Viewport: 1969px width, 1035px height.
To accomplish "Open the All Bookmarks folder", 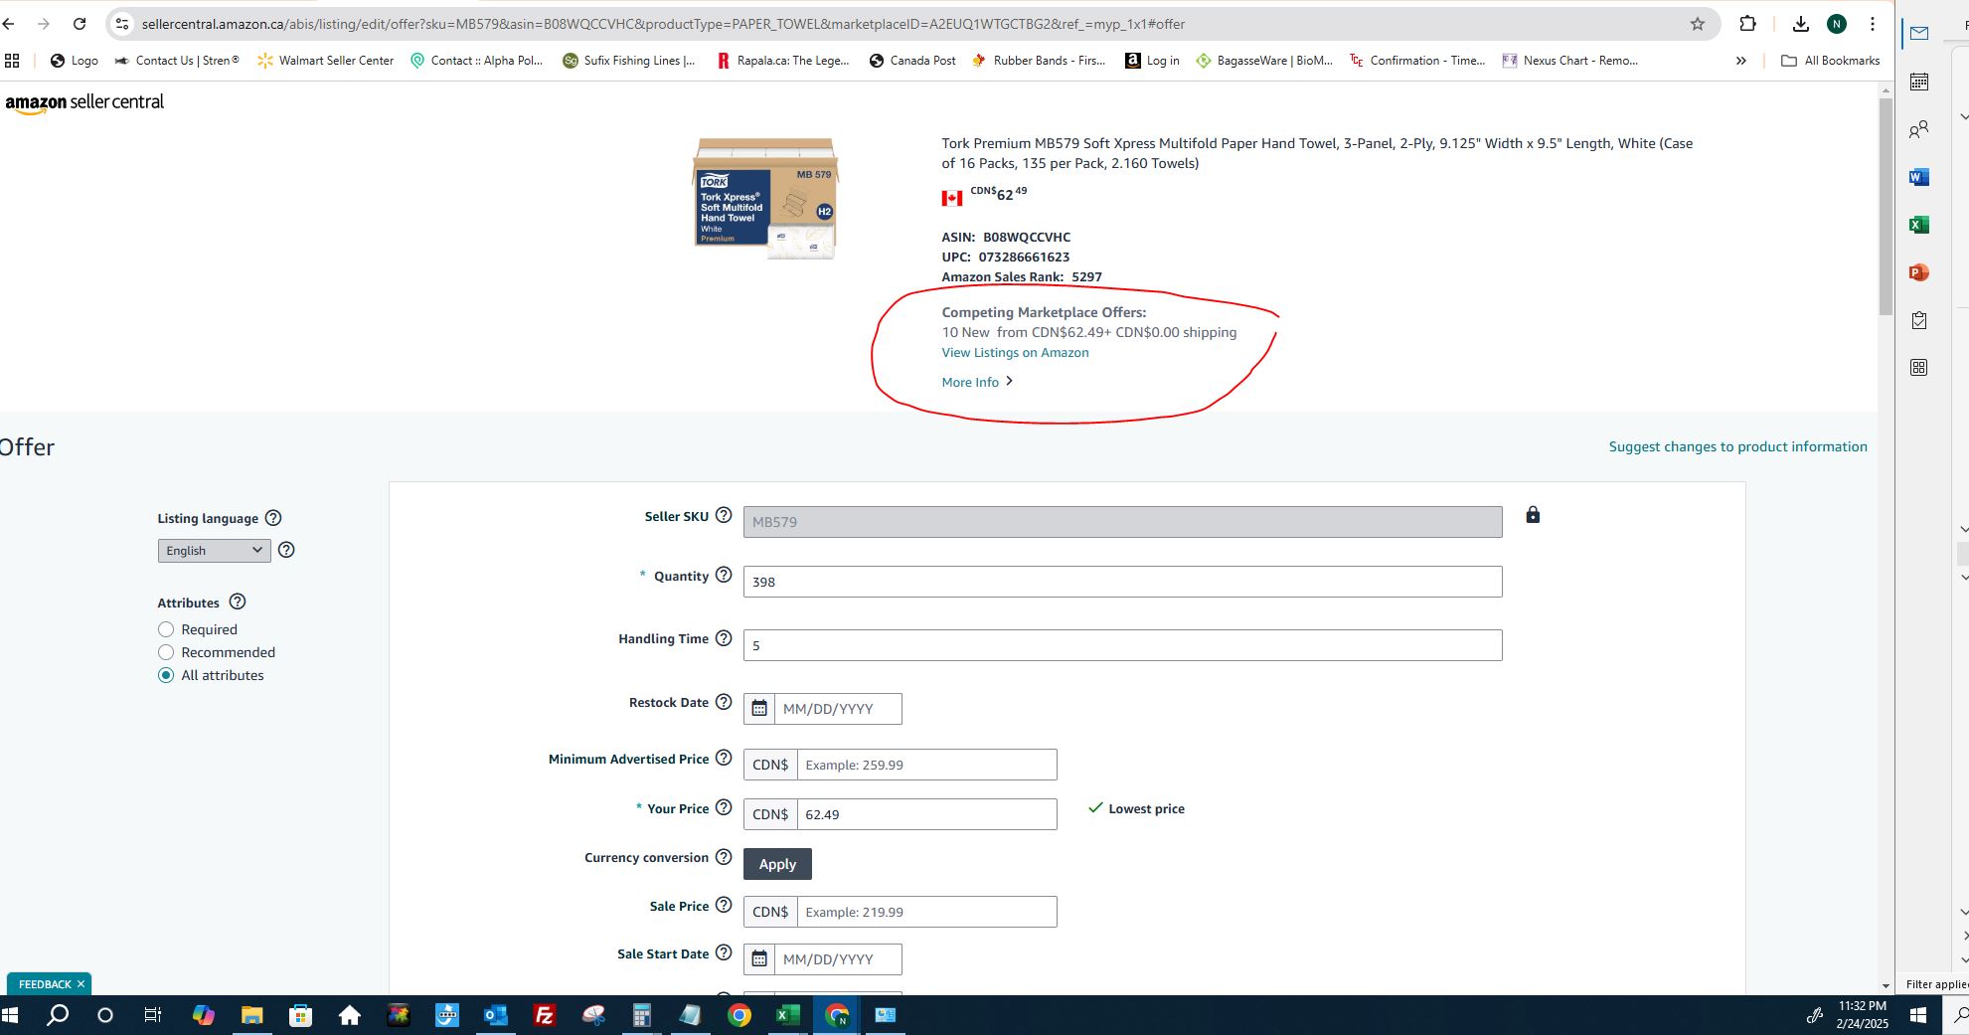I will 1830,61.
